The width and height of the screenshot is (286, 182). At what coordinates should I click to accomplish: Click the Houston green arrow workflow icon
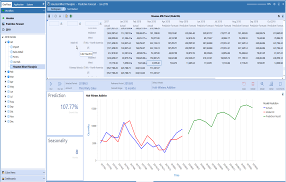3,18
